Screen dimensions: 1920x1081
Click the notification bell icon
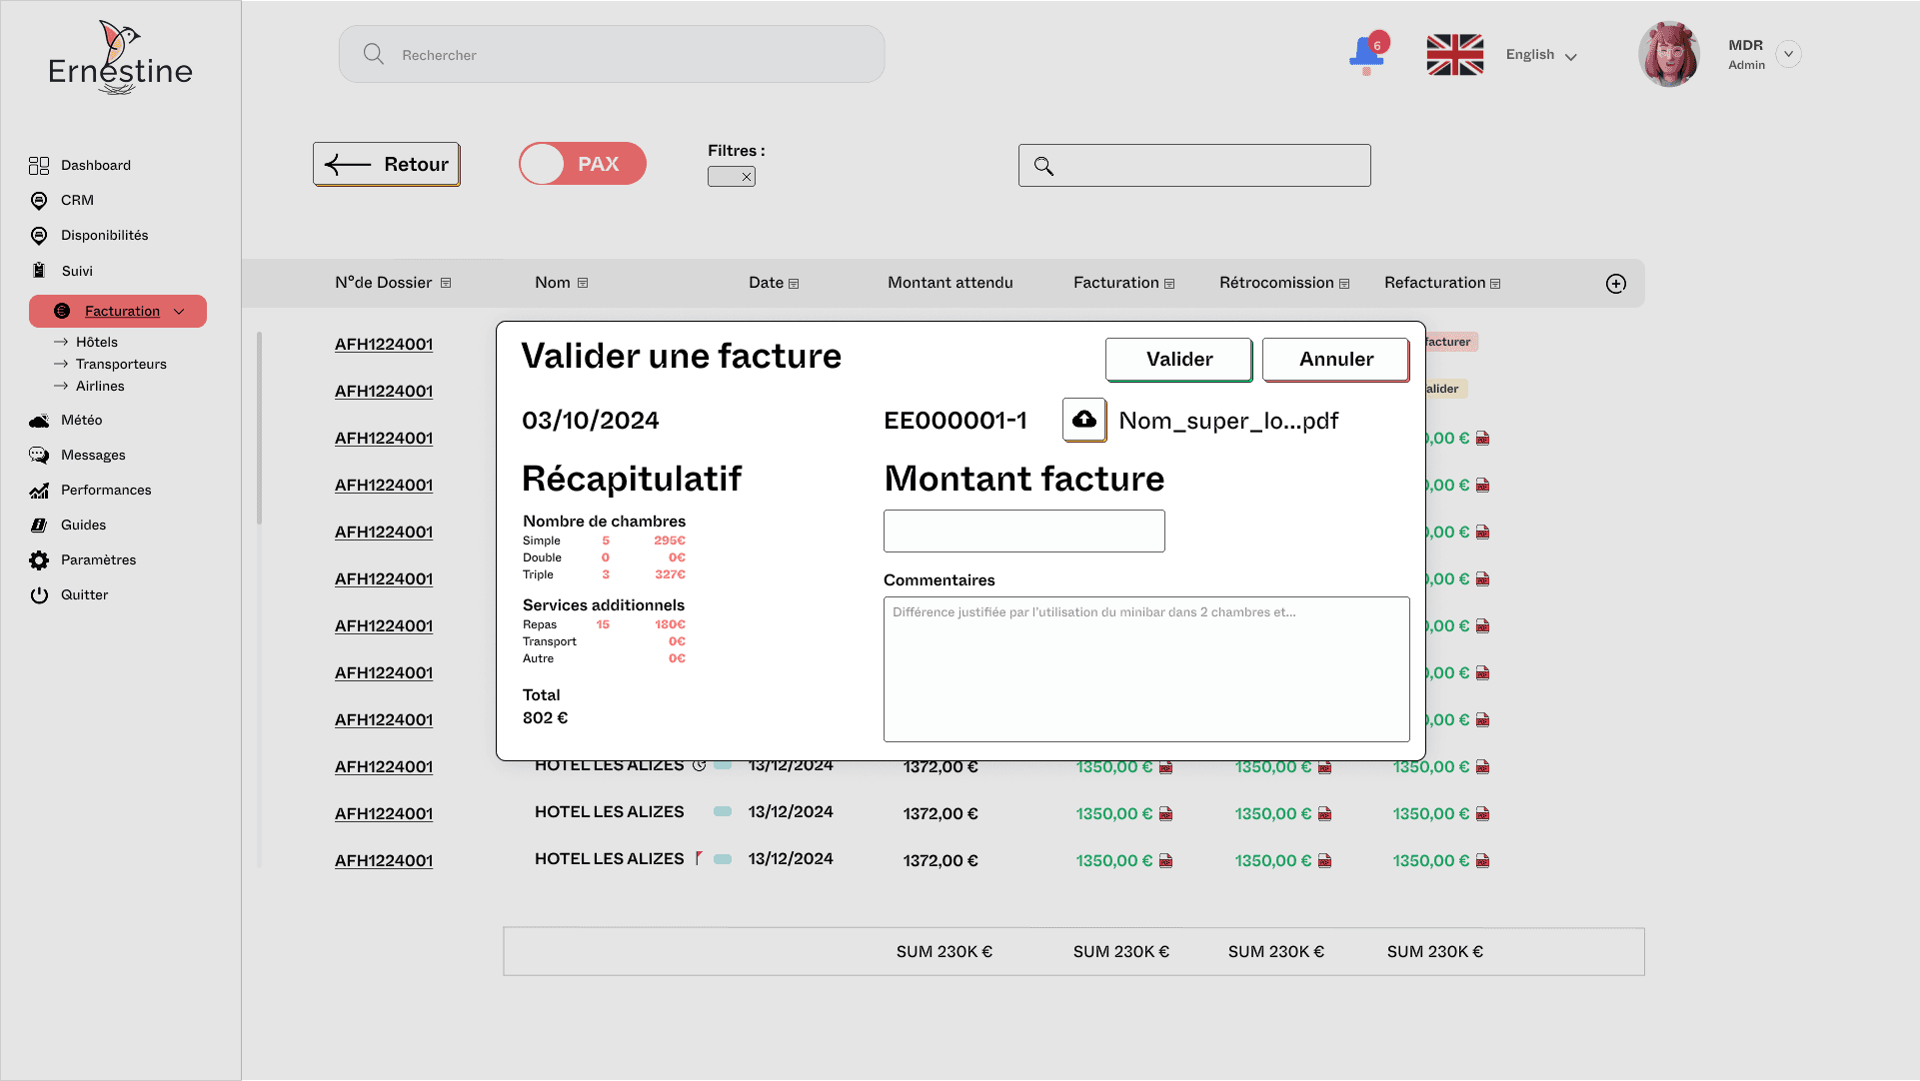1365,54
